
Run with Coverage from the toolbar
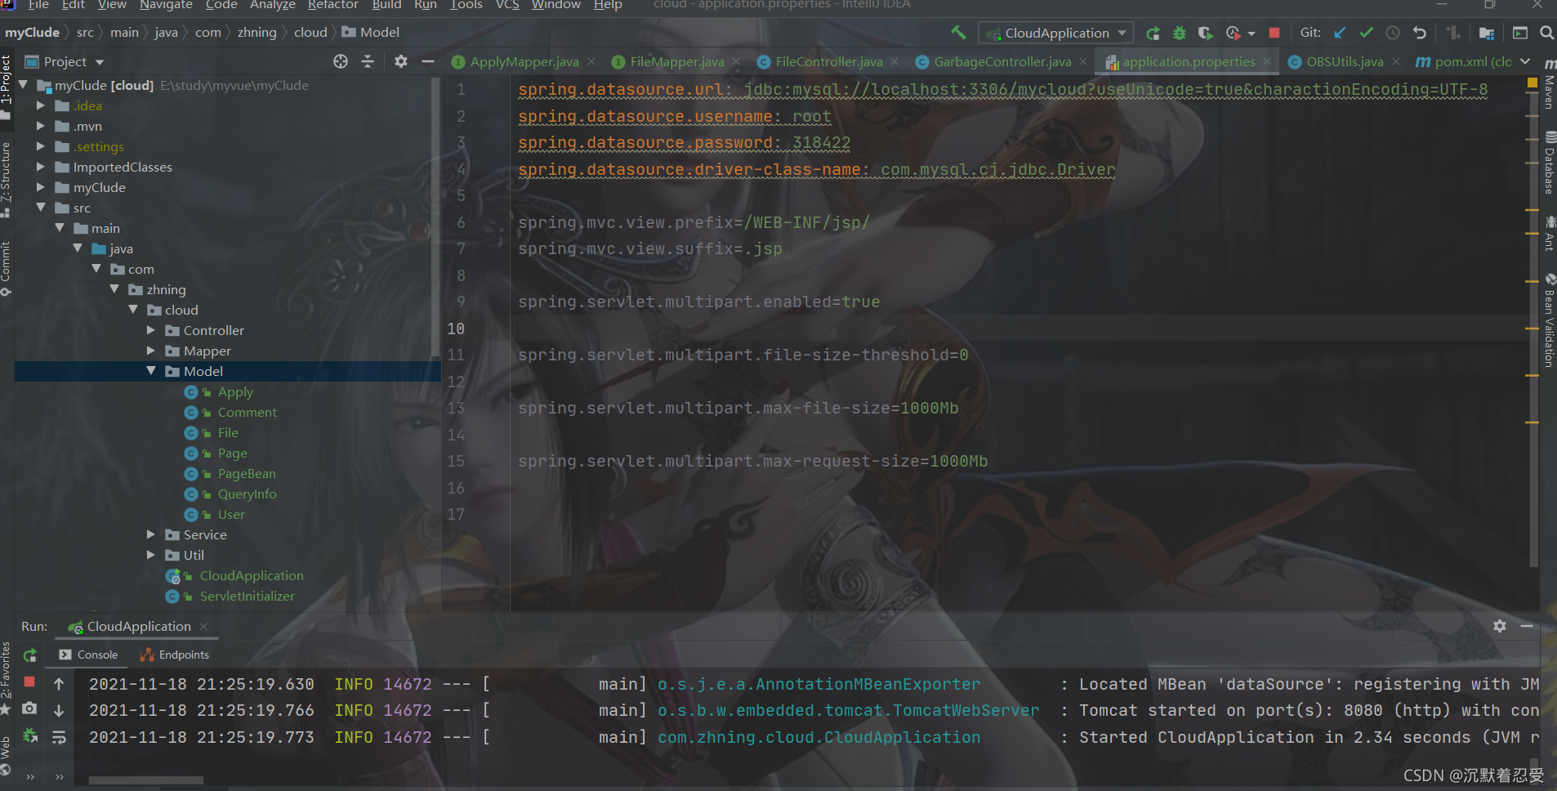[1206, 33]
